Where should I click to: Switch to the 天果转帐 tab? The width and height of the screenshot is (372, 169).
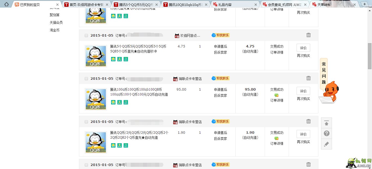click(x=334, y=5)
